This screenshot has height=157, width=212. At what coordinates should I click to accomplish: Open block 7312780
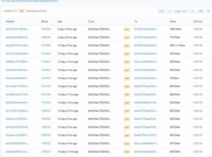coord(46,94)
